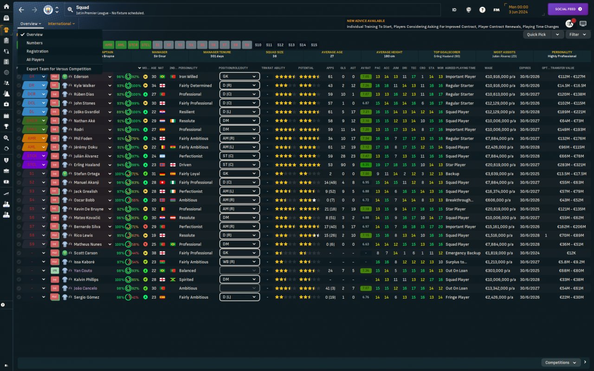Choose Numbers from the view menu

60,43
